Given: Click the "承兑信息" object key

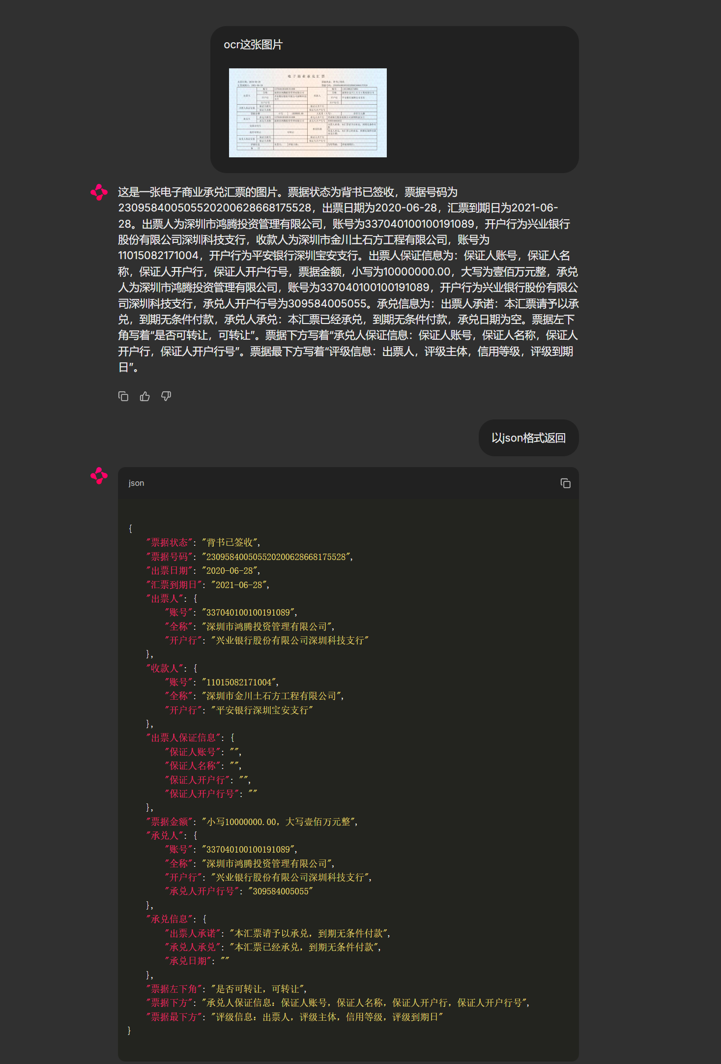Looking at the screenshot, I should 170,919.
